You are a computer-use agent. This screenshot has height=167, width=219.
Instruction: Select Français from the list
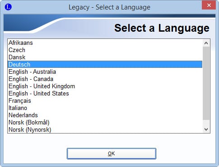click(105, 100)
